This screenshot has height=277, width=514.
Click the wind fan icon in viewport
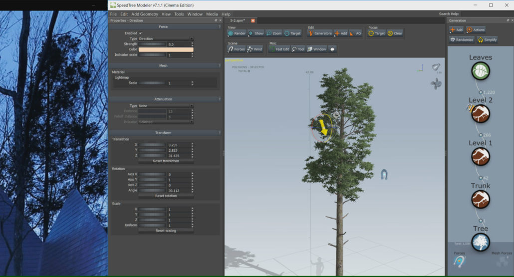tap(436, 84)
